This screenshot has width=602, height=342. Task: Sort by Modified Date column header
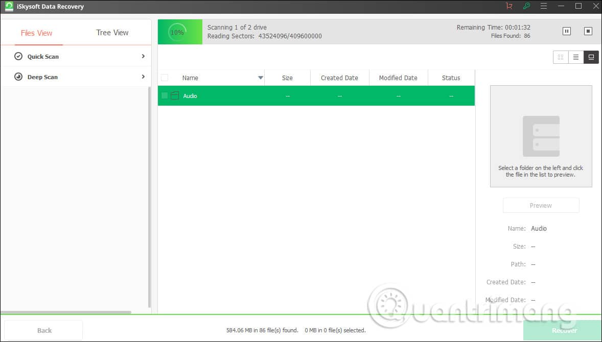pos(398,78)
